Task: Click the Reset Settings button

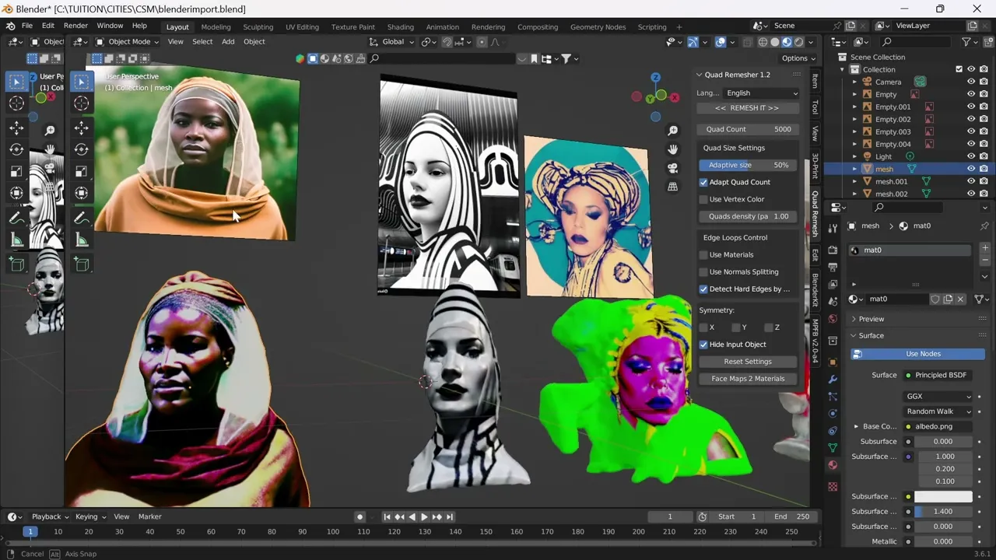Action: pos(748,362)
